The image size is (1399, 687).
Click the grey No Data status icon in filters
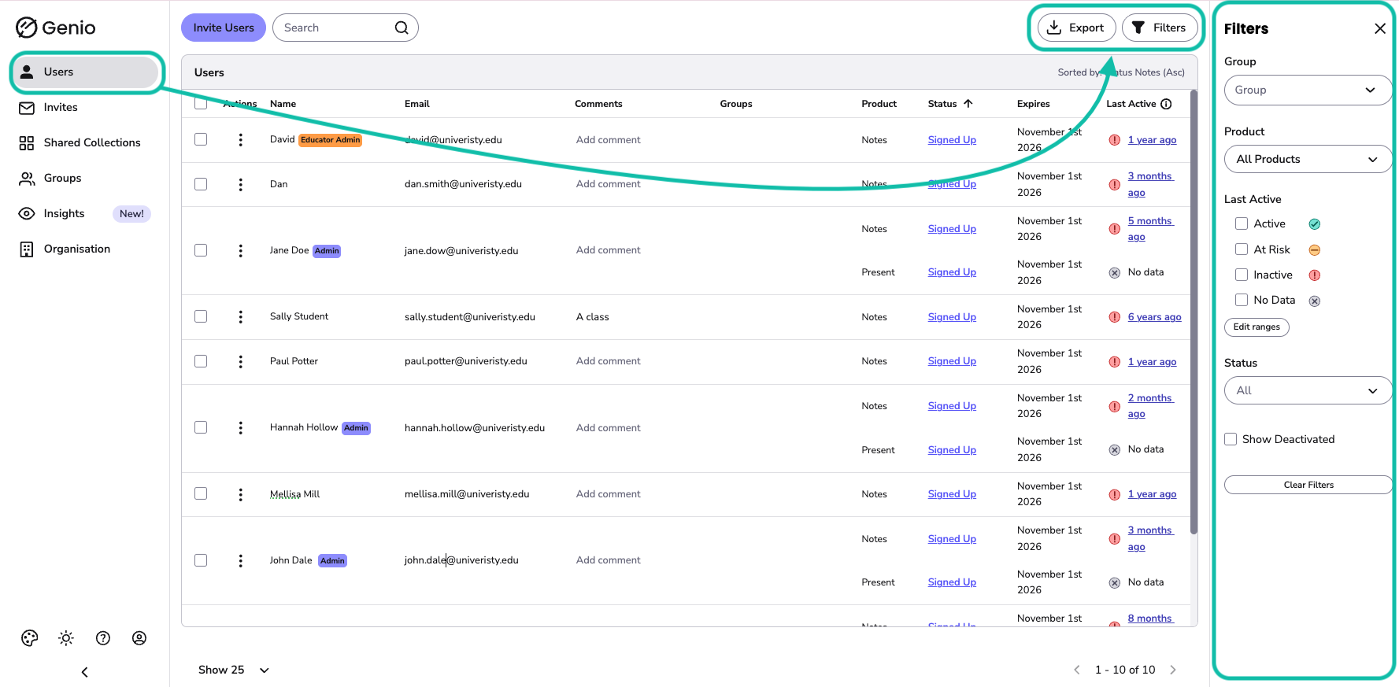[x=1315, y=301]
